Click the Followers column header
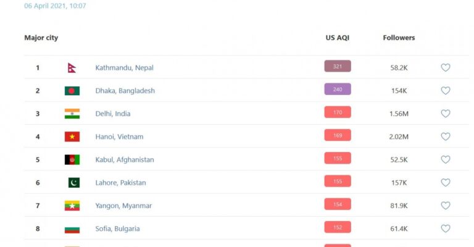Viewport: 474px width, 247px height. [399, 38]
